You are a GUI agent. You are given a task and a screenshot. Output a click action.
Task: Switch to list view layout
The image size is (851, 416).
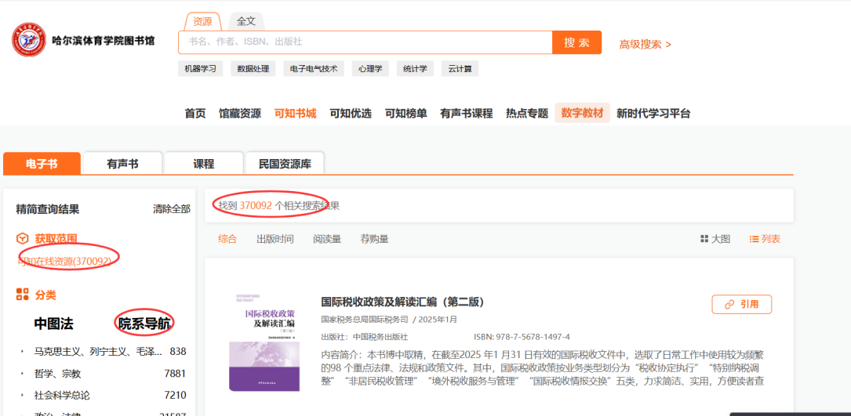click(765, 239)
